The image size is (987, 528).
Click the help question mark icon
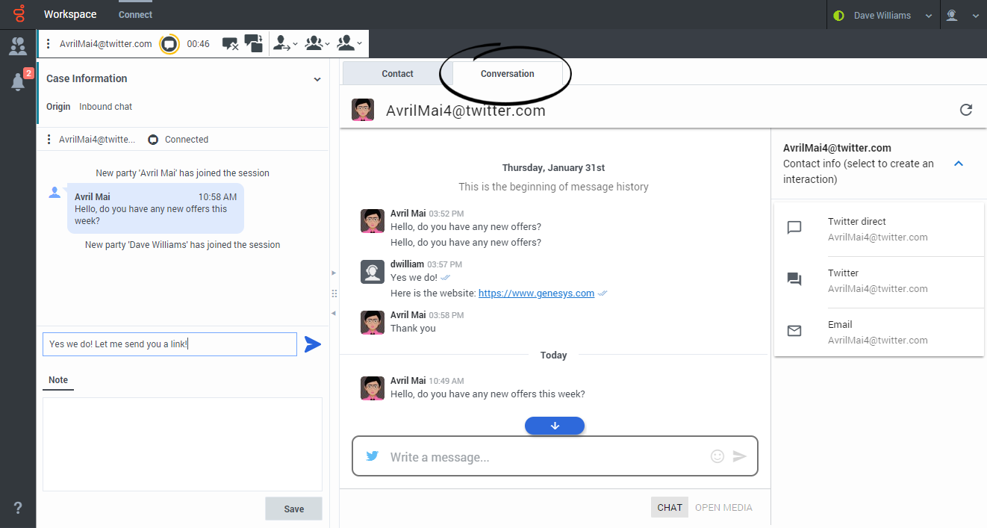(18, 508)
